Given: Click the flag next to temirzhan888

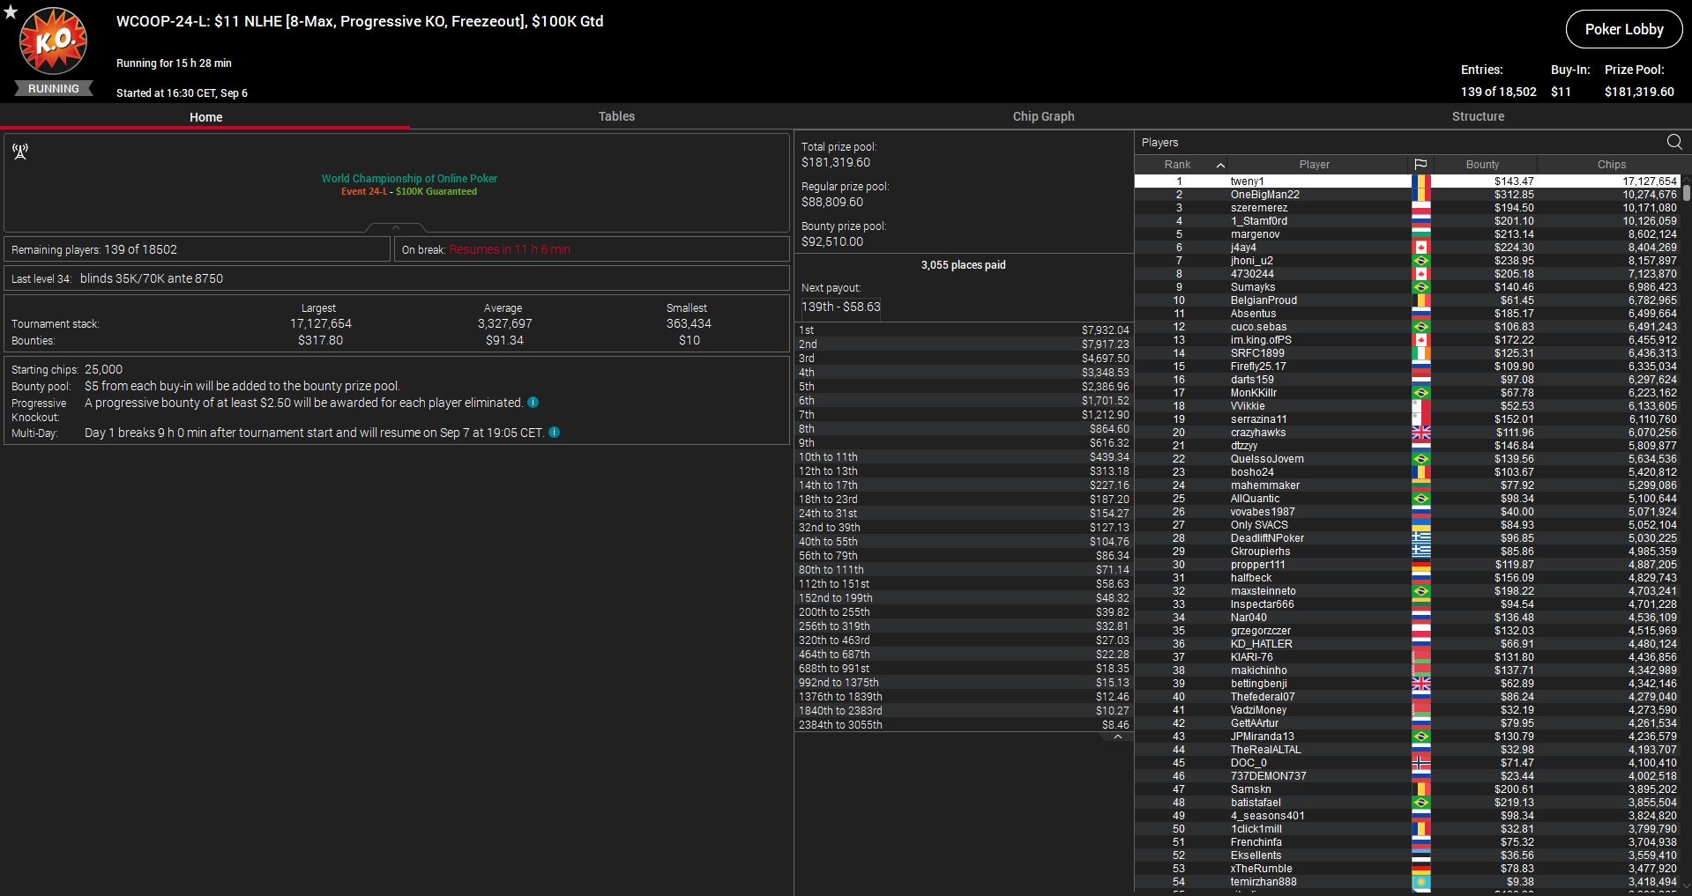Looking at the screenshot, I should [1420, 882].
